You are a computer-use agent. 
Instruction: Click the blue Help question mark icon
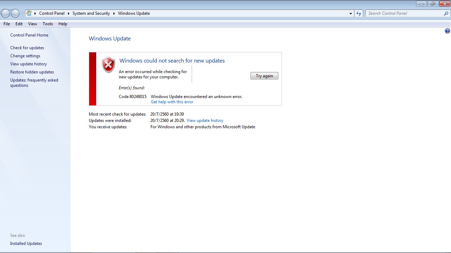(x=447, y=31)
